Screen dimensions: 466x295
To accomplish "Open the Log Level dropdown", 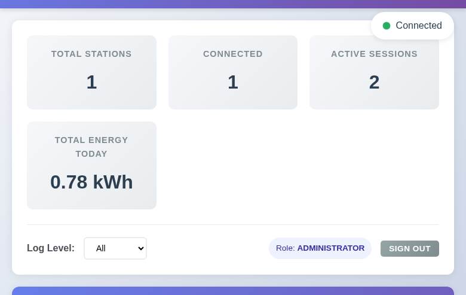I will [115, 248].
